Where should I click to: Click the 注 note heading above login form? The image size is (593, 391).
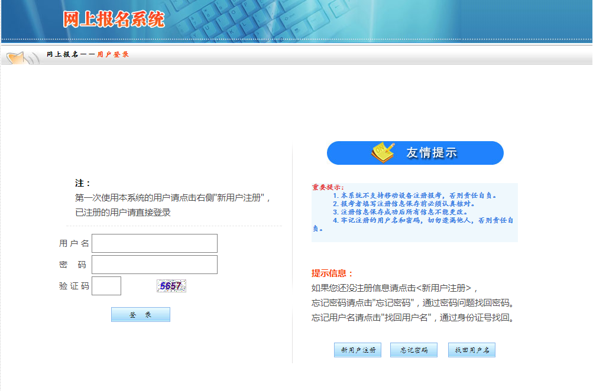pos(83,183)
